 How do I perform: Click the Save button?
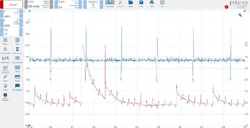[x=141, y=3]
